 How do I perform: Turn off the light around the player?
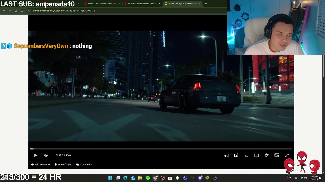tap(63, 165)
